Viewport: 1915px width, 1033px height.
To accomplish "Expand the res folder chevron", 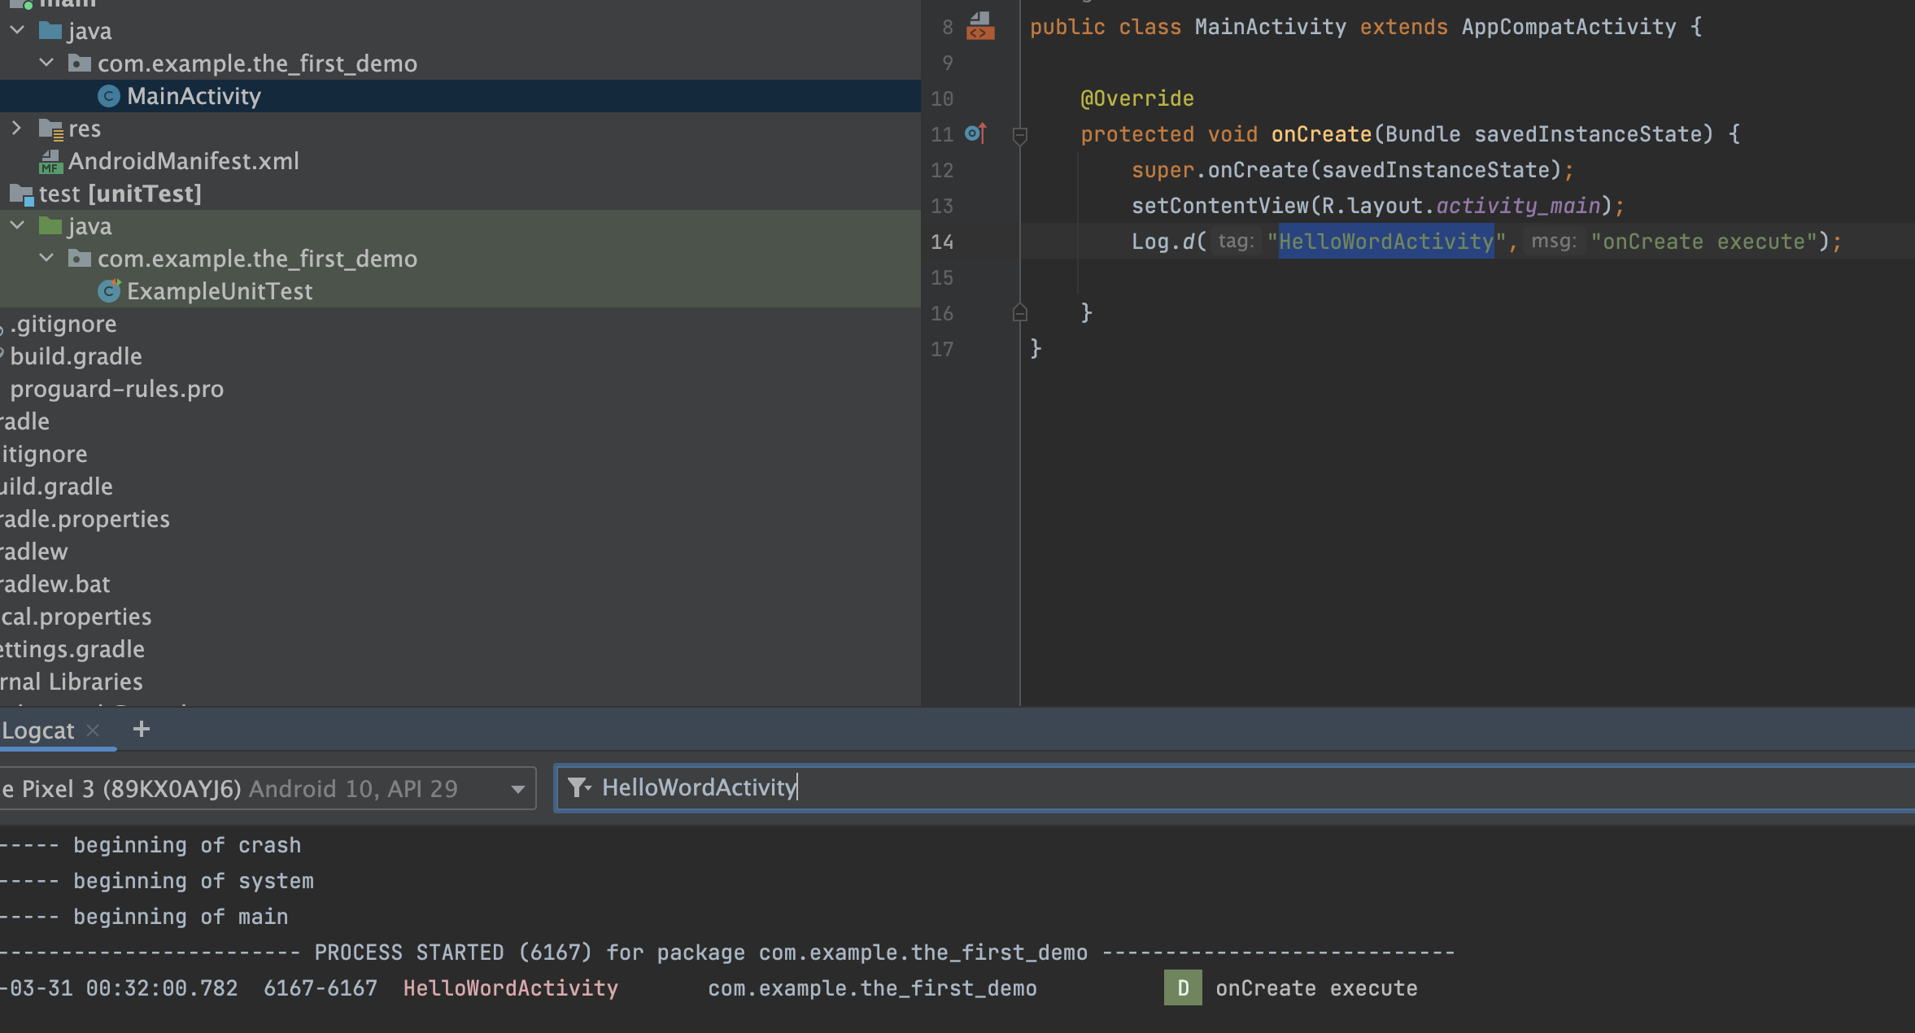I will pos(16,128).
